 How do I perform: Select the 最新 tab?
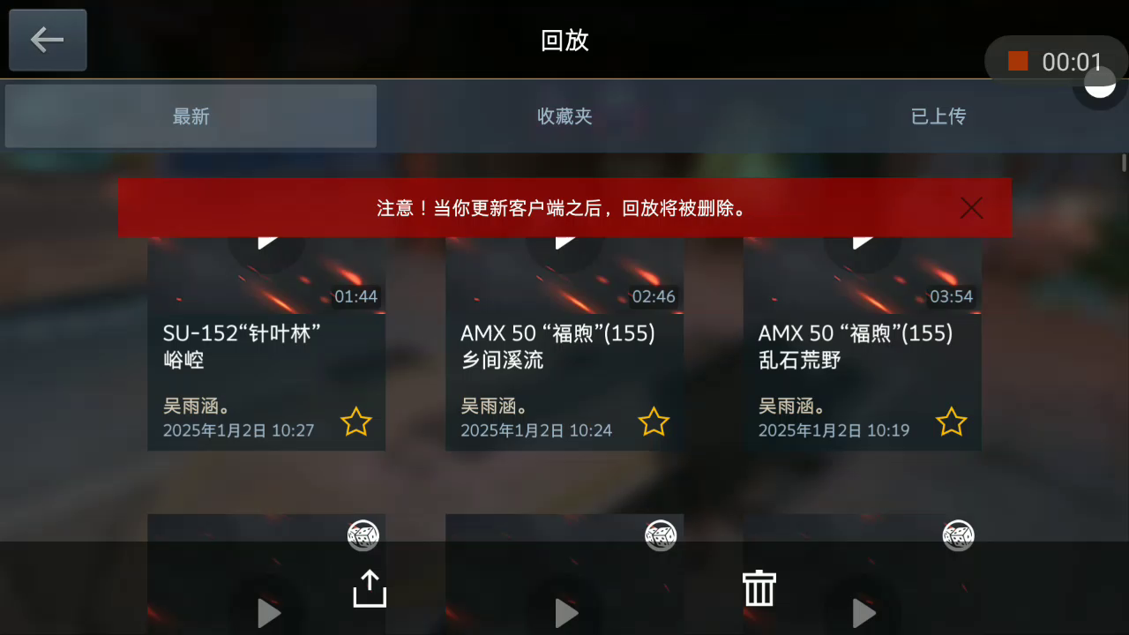coord(191,116)
